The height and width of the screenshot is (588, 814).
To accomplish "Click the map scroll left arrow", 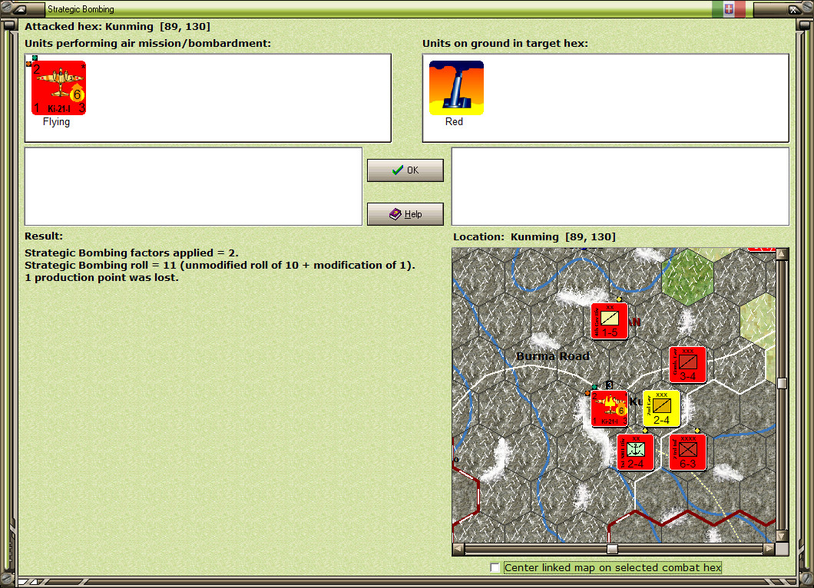I will click(x=458, y=549).
